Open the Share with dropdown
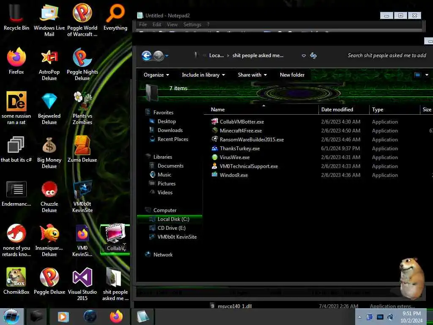The width and height of the screenshot is (433, 325). click(x=252, y=75)
